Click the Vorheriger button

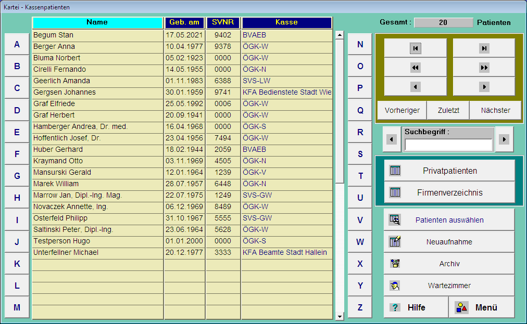(x=402, y=110)
